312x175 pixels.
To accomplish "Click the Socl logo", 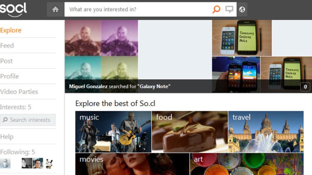I will [13, 9].
